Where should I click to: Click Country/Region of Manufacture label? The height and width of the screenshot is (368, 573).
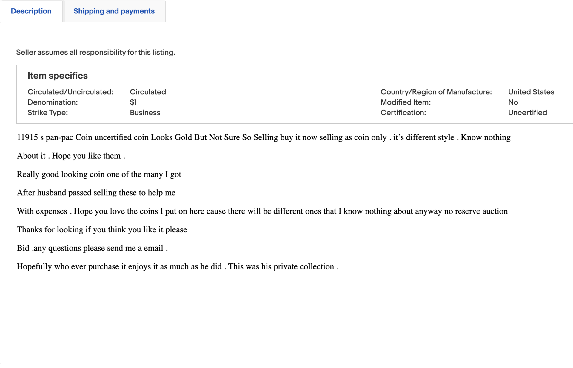[x=436, y=92]
